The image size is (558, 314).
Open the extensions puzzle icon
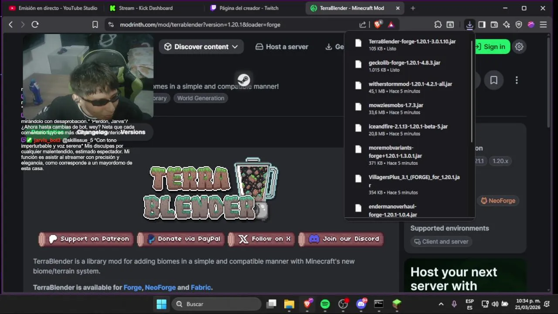pos(438,25)
